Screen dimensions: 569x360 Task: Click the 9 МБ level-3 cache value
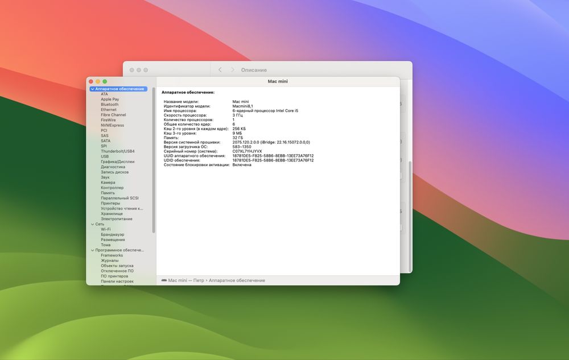[x=237, y=134]
